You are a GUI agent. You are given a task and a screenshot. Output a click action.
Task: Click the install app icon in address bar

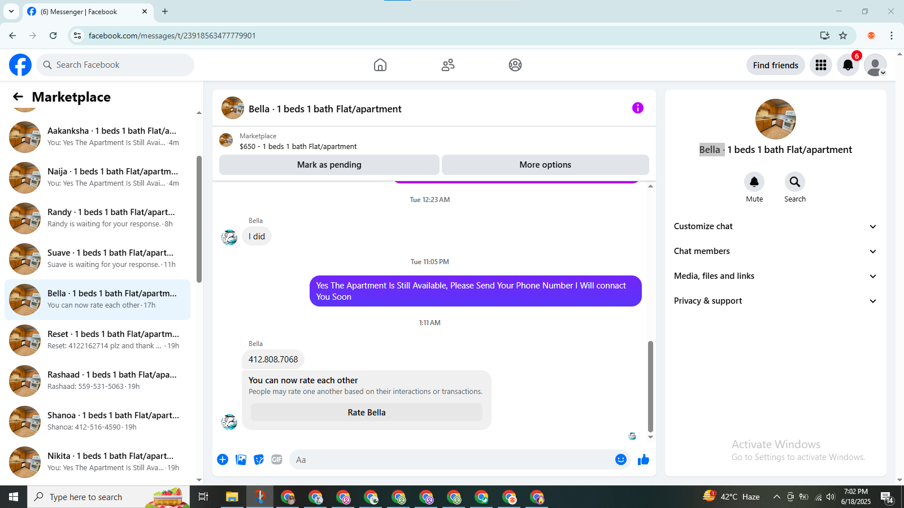pos(825,36)
